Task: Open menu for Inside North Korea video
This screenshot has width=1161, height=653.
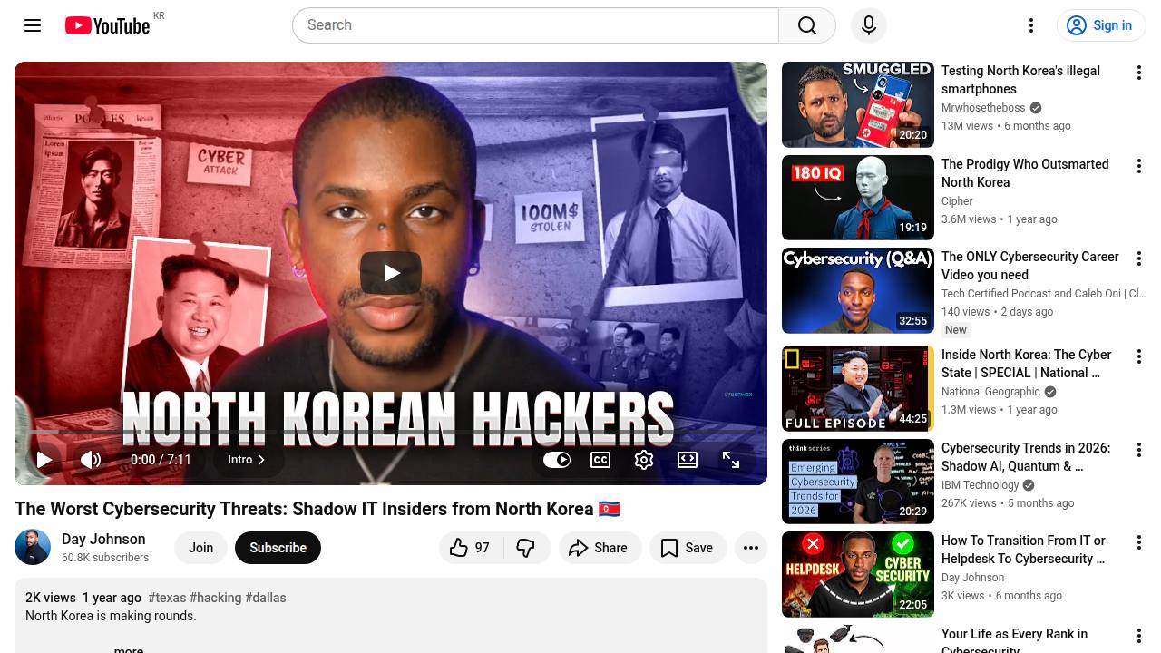Action: (1139, 356)
